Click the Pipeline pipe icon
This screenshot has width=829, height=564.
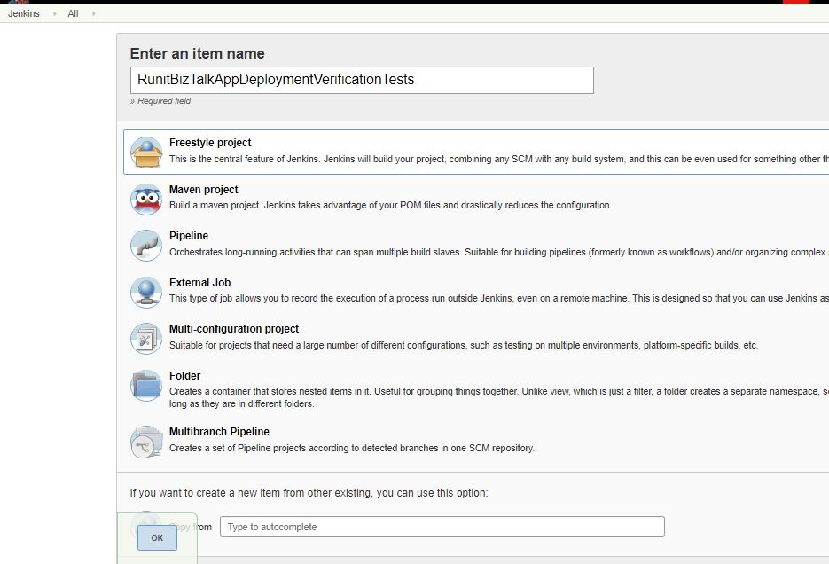click(146, 246)
